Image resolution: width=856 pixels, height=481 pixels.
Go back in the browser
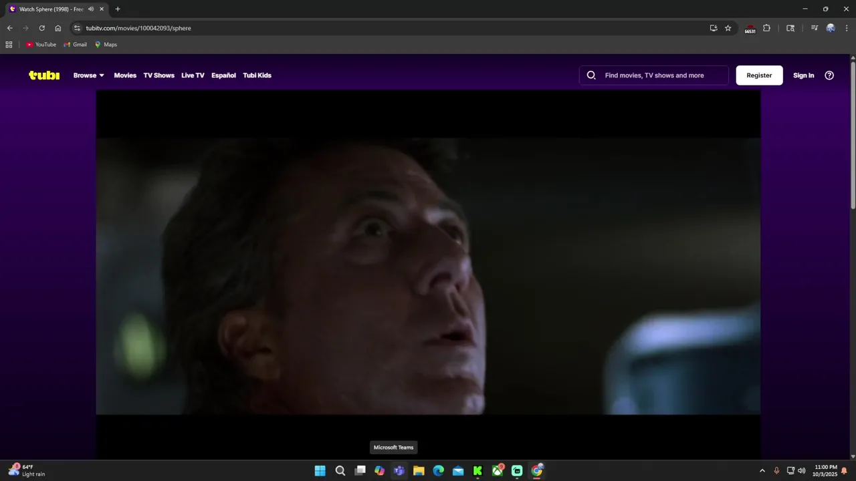[9, 28]
